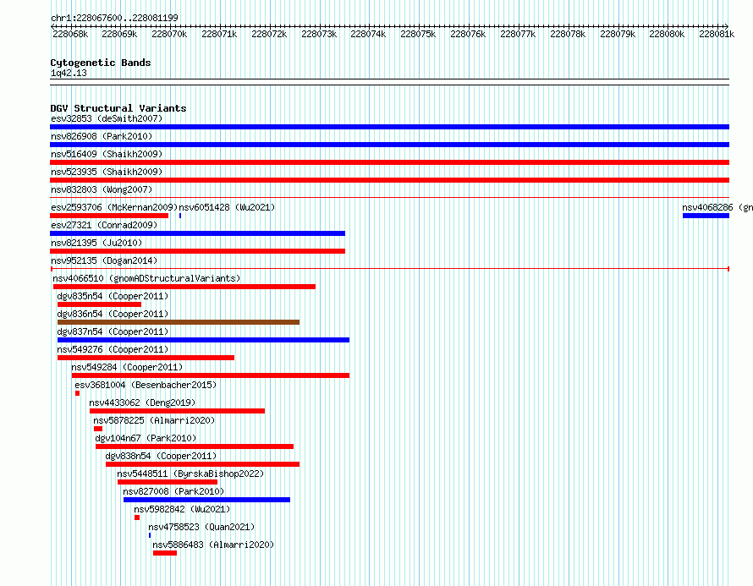Select the red bar under nsv5886483
753x586 pixels.
(165, 553)
